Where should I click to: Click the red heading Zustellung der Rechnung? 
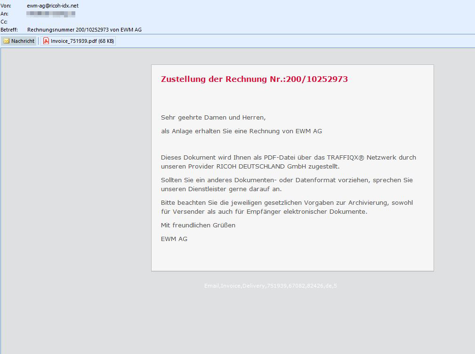tap(254, 79)
